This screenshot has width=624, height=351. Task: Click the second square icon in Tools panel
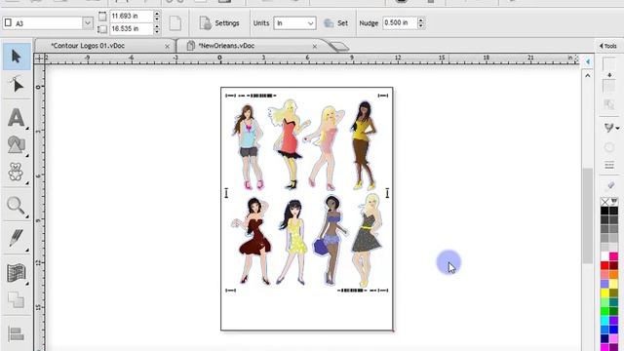(x=608, y=86)
